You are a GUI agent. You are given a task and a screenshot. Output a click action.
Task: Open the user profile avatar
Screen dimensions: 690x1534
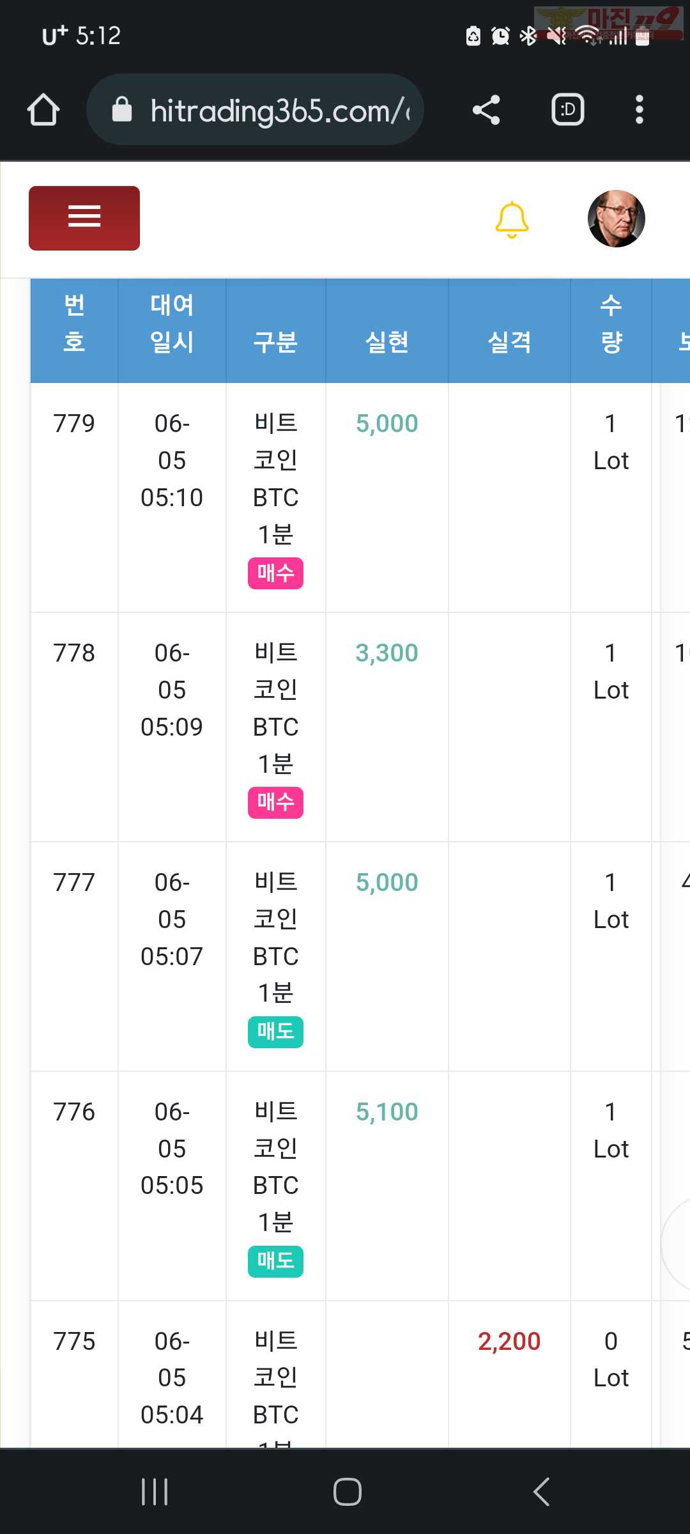pos(616,219)
